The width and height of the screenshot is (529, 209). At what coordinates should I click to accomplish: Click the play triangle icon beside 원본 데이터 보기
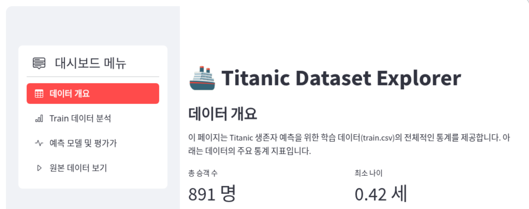[39, 168]
